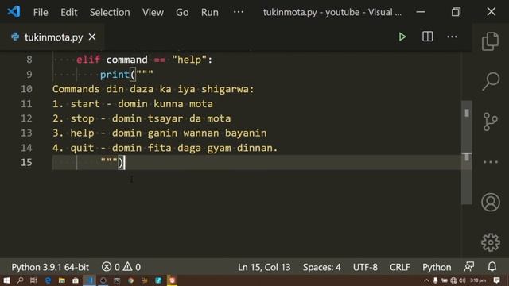Expand the hidden menu bar items ellipsis
The height and width of the screenshot is (286, 509).
[x=239, y=12]
